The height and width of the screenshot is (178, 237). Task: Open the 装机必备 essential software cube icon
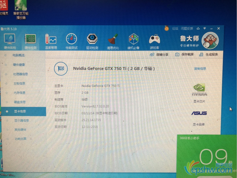(x=134, y=42)
